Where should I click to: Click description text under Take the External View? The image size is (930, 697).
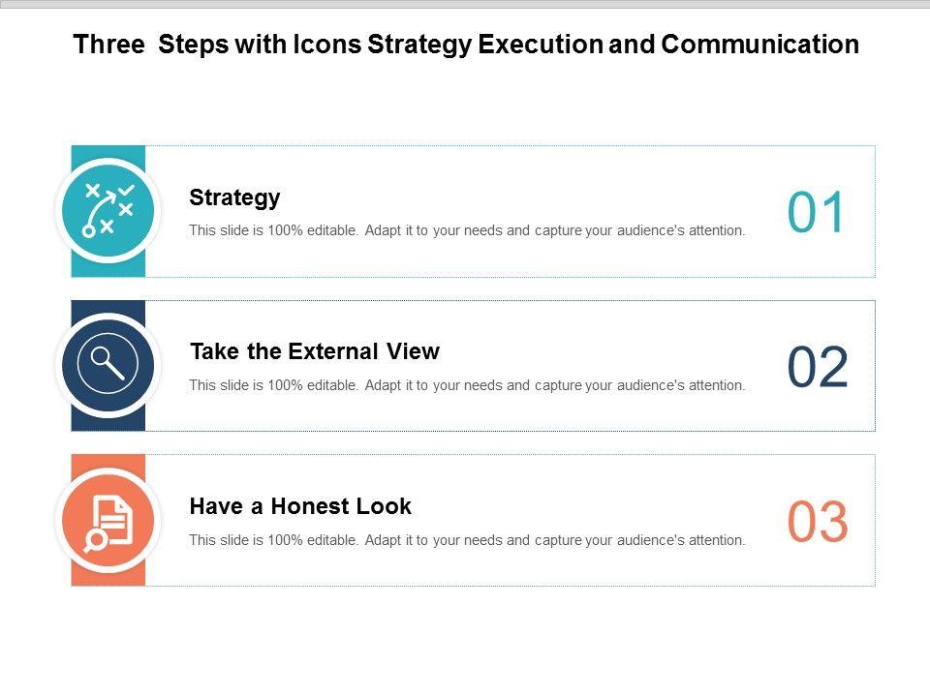tap(467, 385)
